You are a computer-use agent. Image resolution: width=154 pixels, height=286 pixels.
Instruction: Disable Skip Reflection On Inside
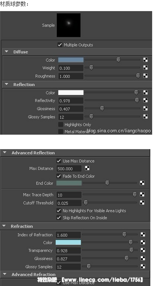tap(59, 218)
